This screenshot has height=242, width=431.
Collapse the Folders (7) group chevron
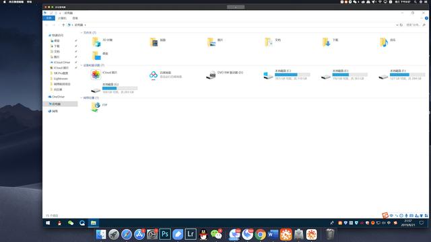click(x=81, y=33)
